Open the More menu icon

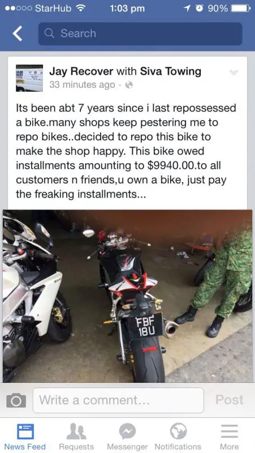(230, 431)
